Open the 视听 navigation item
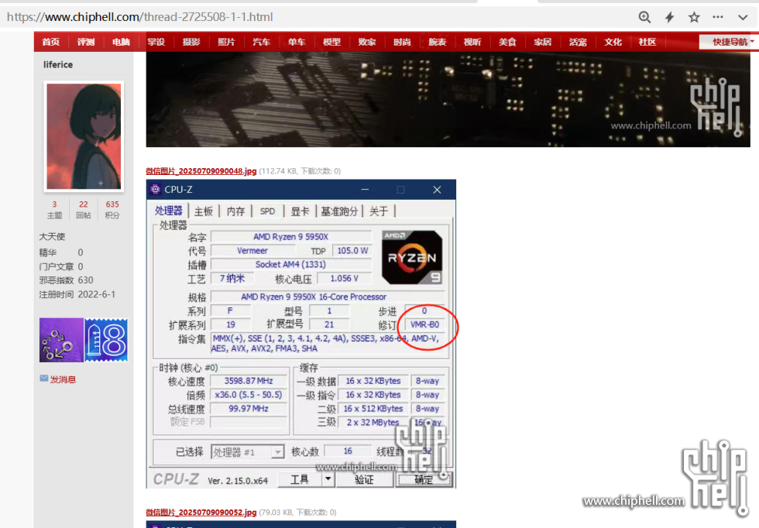 pyautogui.click(x=472, y=42)
